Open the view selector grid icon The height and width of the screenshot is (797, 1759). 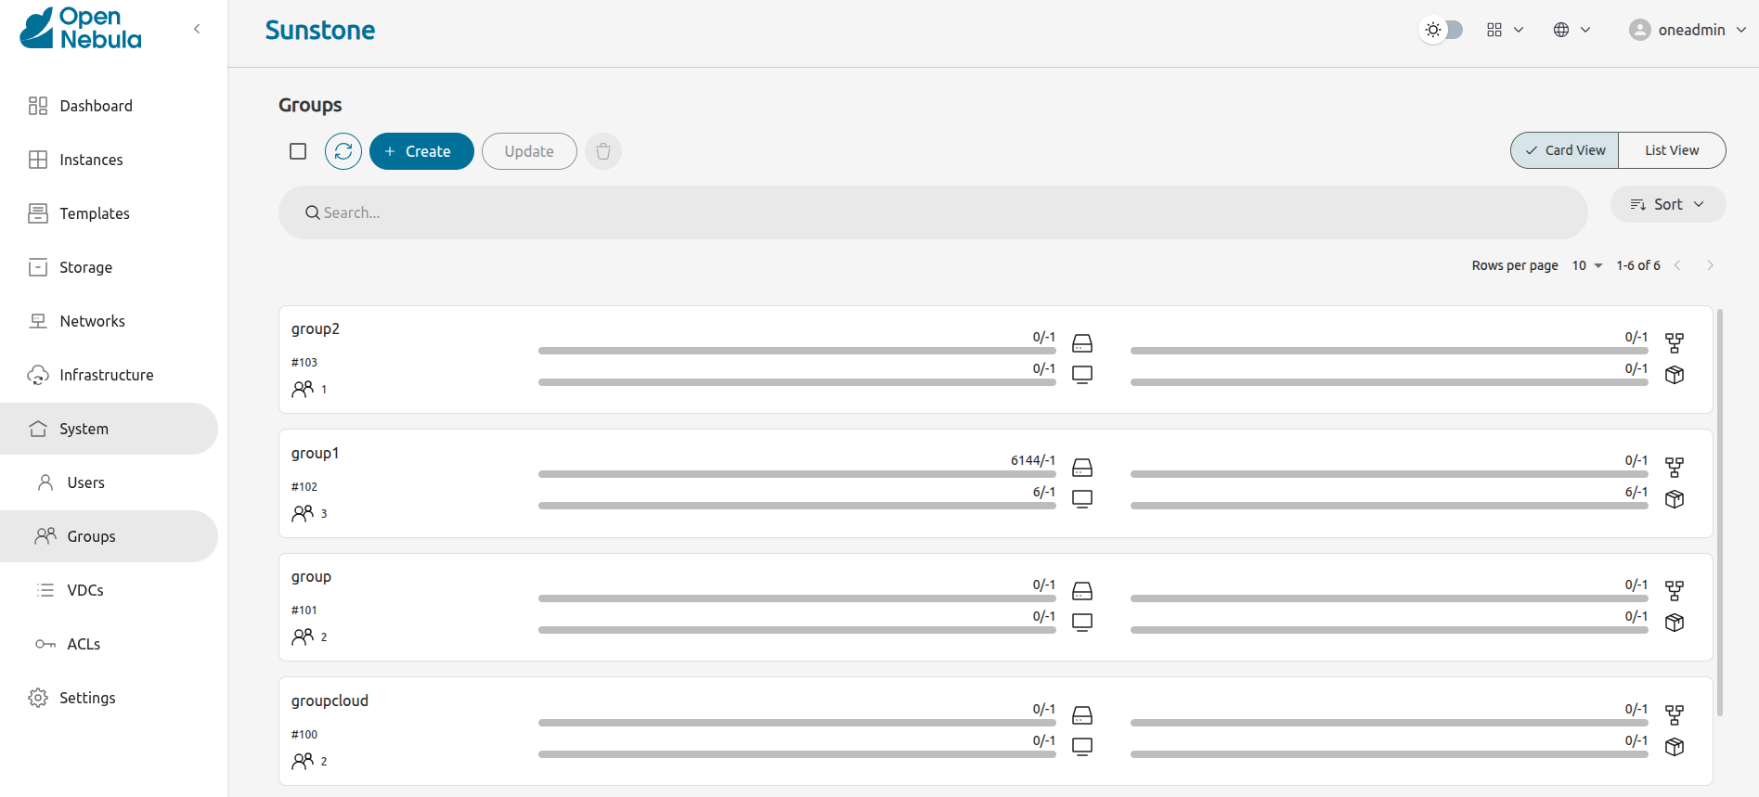pyautogui.click(x=1504, y=30)
